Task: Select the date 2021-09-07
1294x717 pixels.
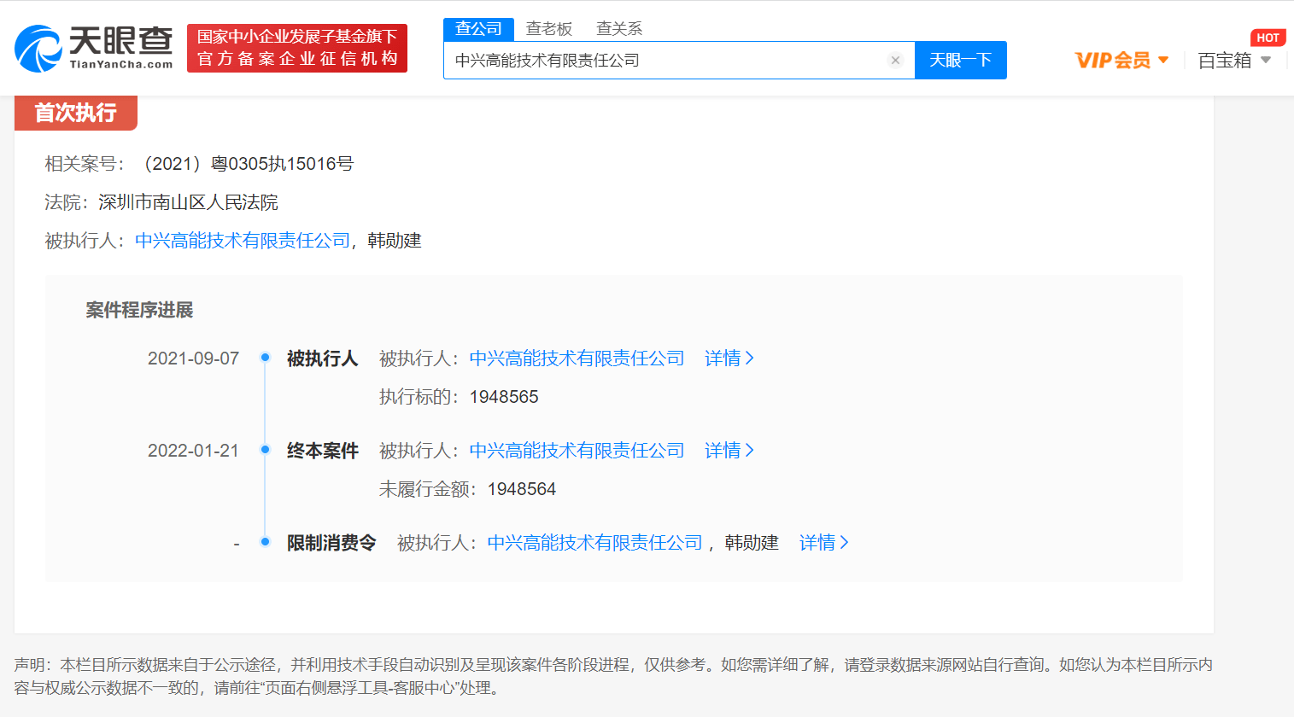Action: 193,358
